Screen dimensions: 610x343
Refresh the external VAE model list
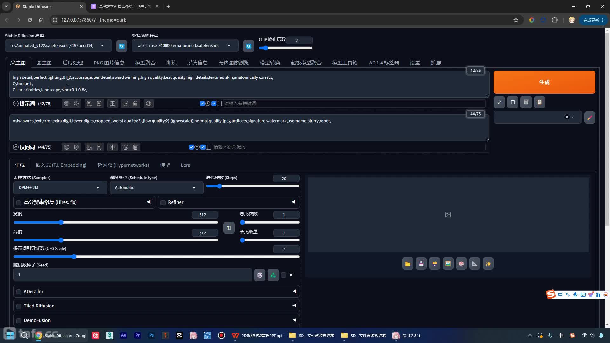click(248, 46)
